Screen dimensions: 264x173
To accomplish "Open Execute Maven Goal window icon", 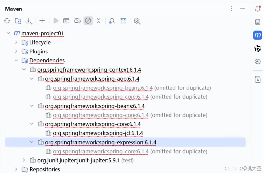I will coord(66,21).
